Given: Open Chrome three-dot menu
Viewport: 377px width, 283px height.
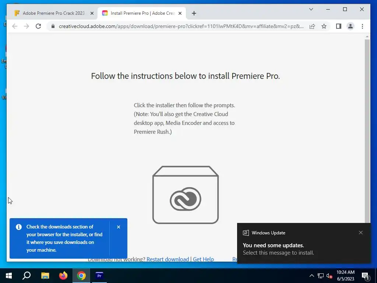Looking at the screenshot, I should pyautogui.click(x=362, y=26).
